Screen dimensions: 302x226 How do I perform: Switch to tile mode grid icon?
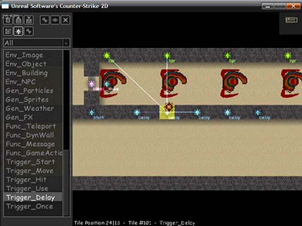(x=8, y=31)
